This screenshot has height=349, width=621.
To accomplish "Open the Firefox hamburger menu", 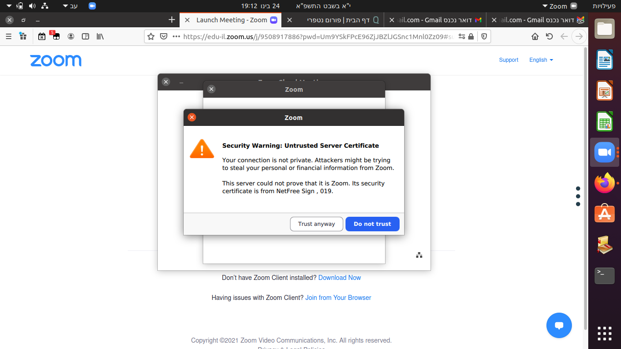I will click(x=9, y=36).
